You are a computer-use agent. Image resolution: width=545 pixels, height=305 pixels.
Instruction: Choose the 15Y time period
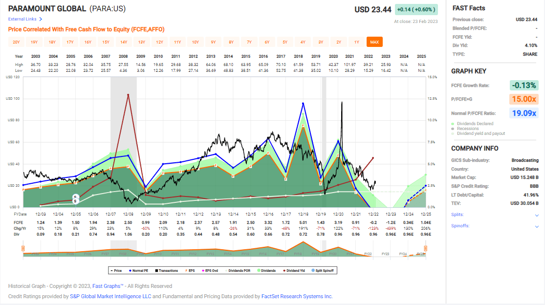pyautogui.click(x=106, y=42)
